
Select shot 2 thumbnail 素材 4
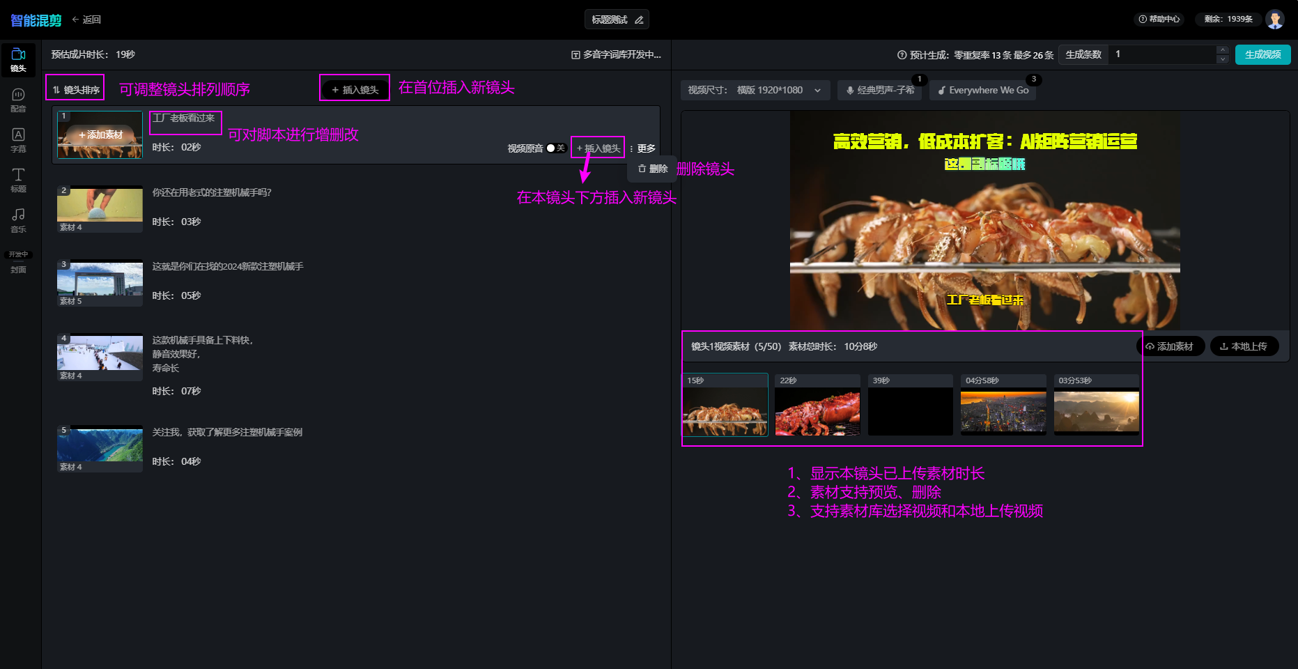(x=100, y=209)
